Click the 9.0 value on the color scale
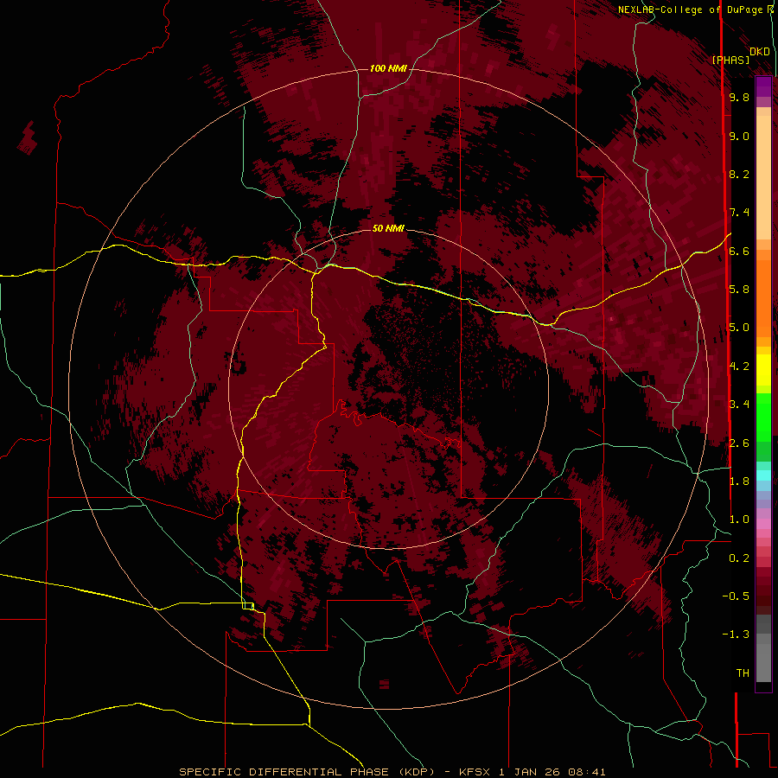The height and width of the screenshot is (778, 778). pos(739,136)
